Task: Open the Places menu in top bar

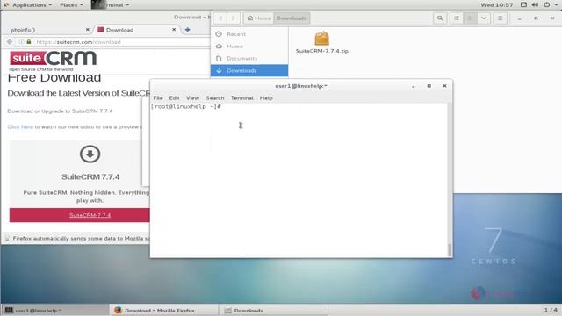Action: pos(71,5)
